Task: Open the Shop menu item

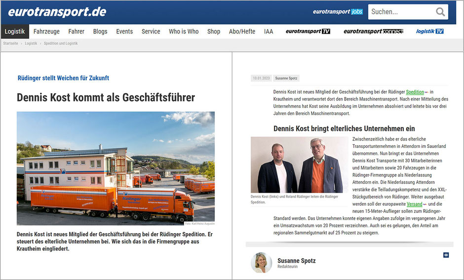Action: point(214,32)
